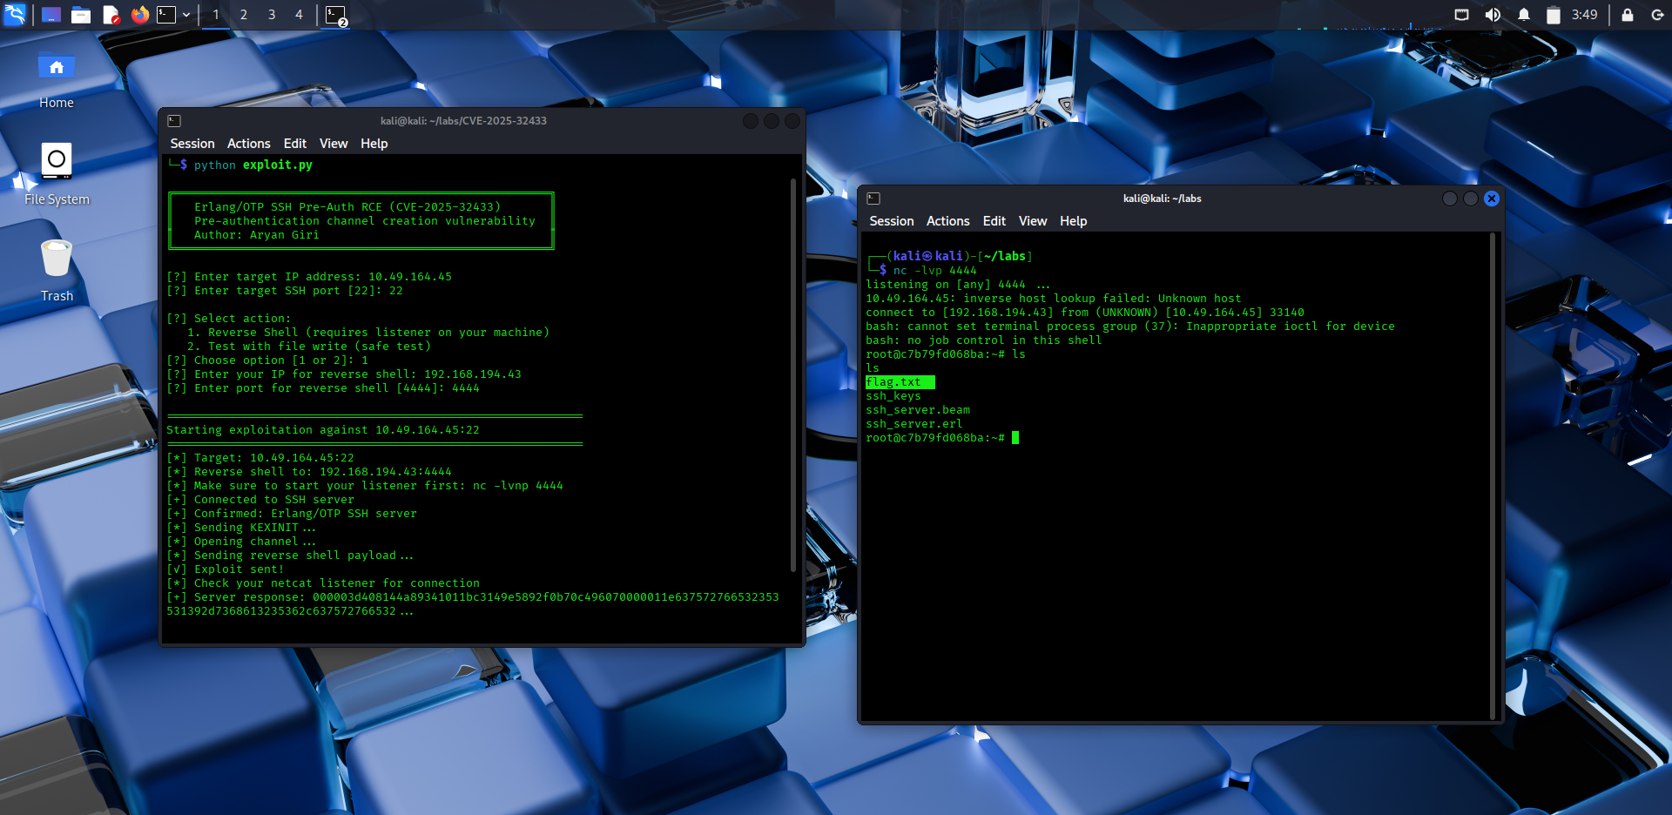Close the CVE-2025-32433 terminal window
This screenshot has width=1672, height=815.
point(792,121)
